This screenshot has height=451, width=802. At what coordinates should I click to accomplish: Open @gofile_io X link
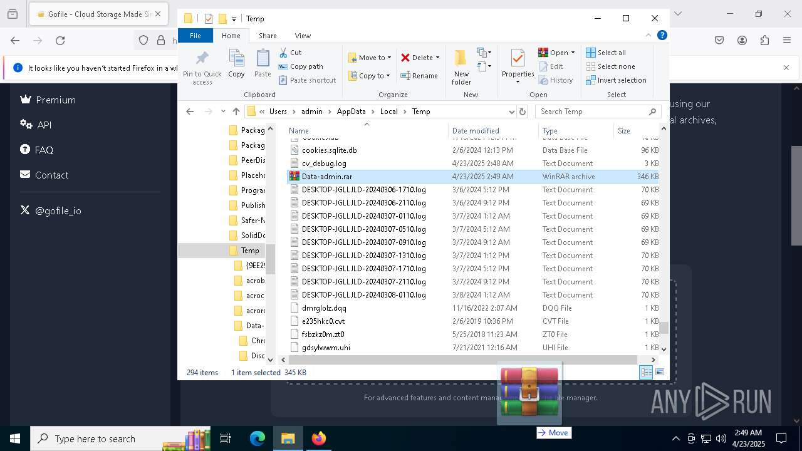click(50, 210)
